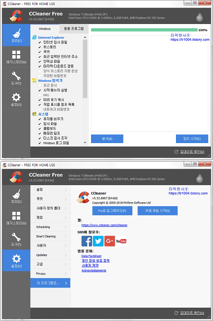213x321 pixels.
Task: Click the Facebook icon
Action: pos(87,241)
